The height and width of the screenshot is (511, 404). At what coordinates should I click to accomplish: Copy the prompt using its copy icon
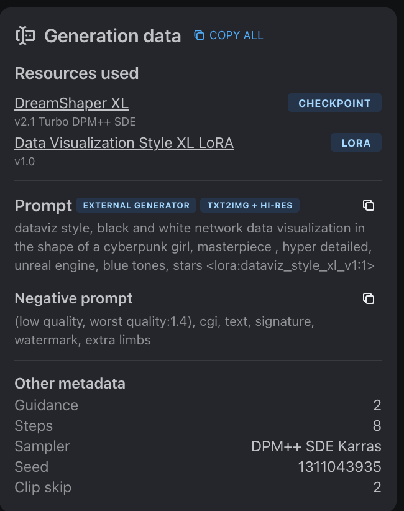click(369, 205)
